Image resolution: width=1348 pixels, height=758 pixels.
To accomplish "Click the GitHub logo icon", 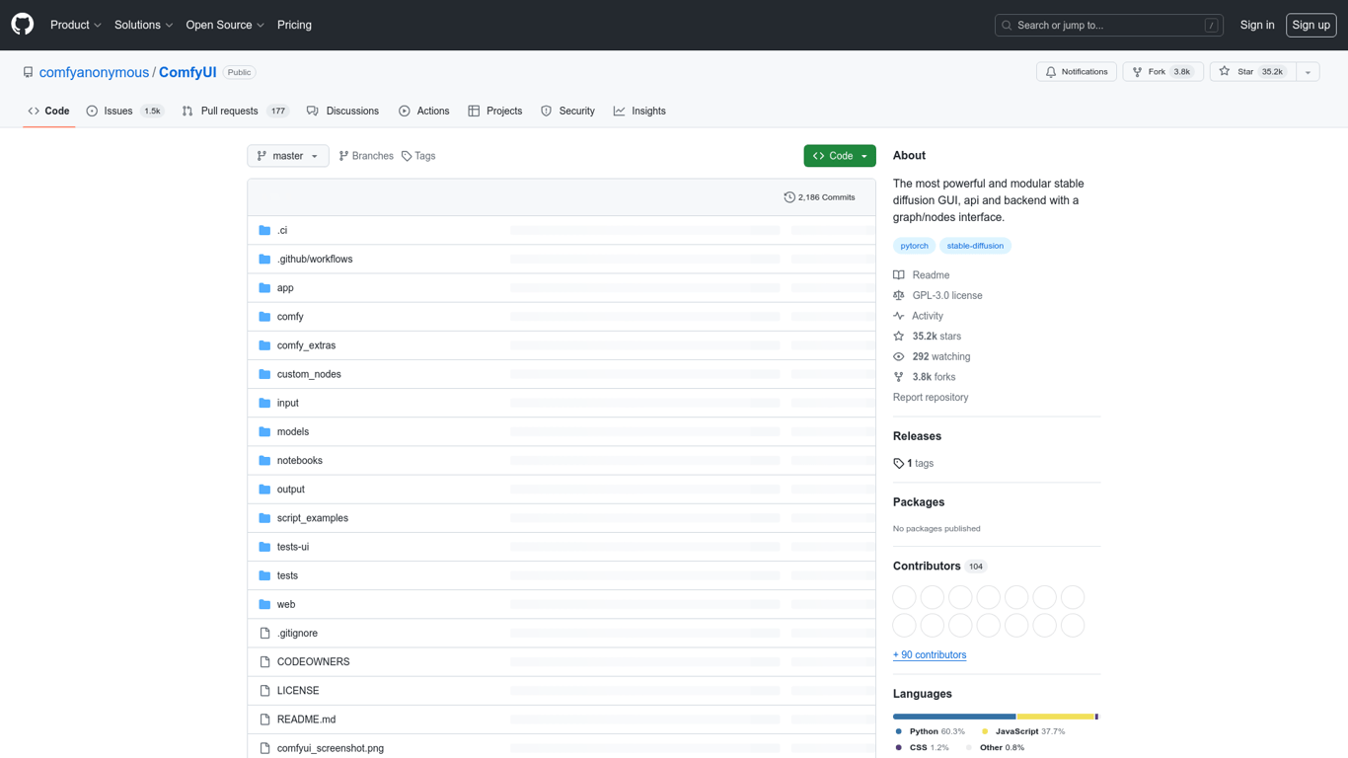I will [22, 25].
